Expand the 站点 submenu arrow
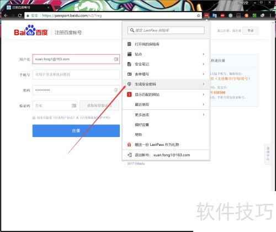 click(204, 54)
